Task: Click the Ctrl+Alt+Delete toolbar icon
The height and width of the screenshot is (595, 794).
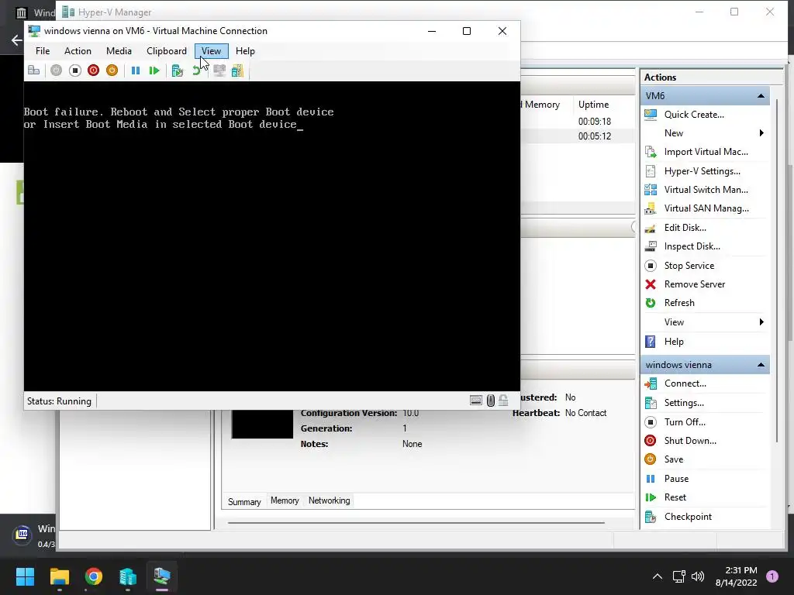Action: (34, 71)
